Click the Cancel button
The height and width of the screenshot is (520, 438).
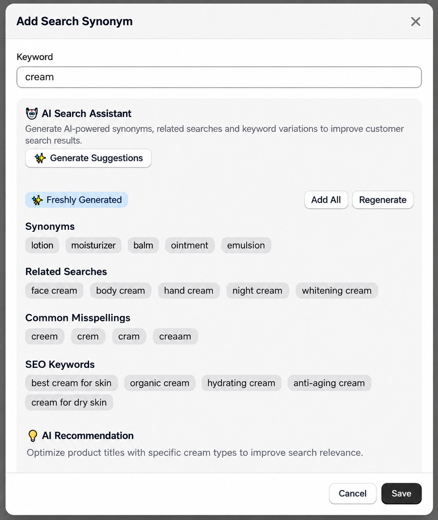click(352, 493)
